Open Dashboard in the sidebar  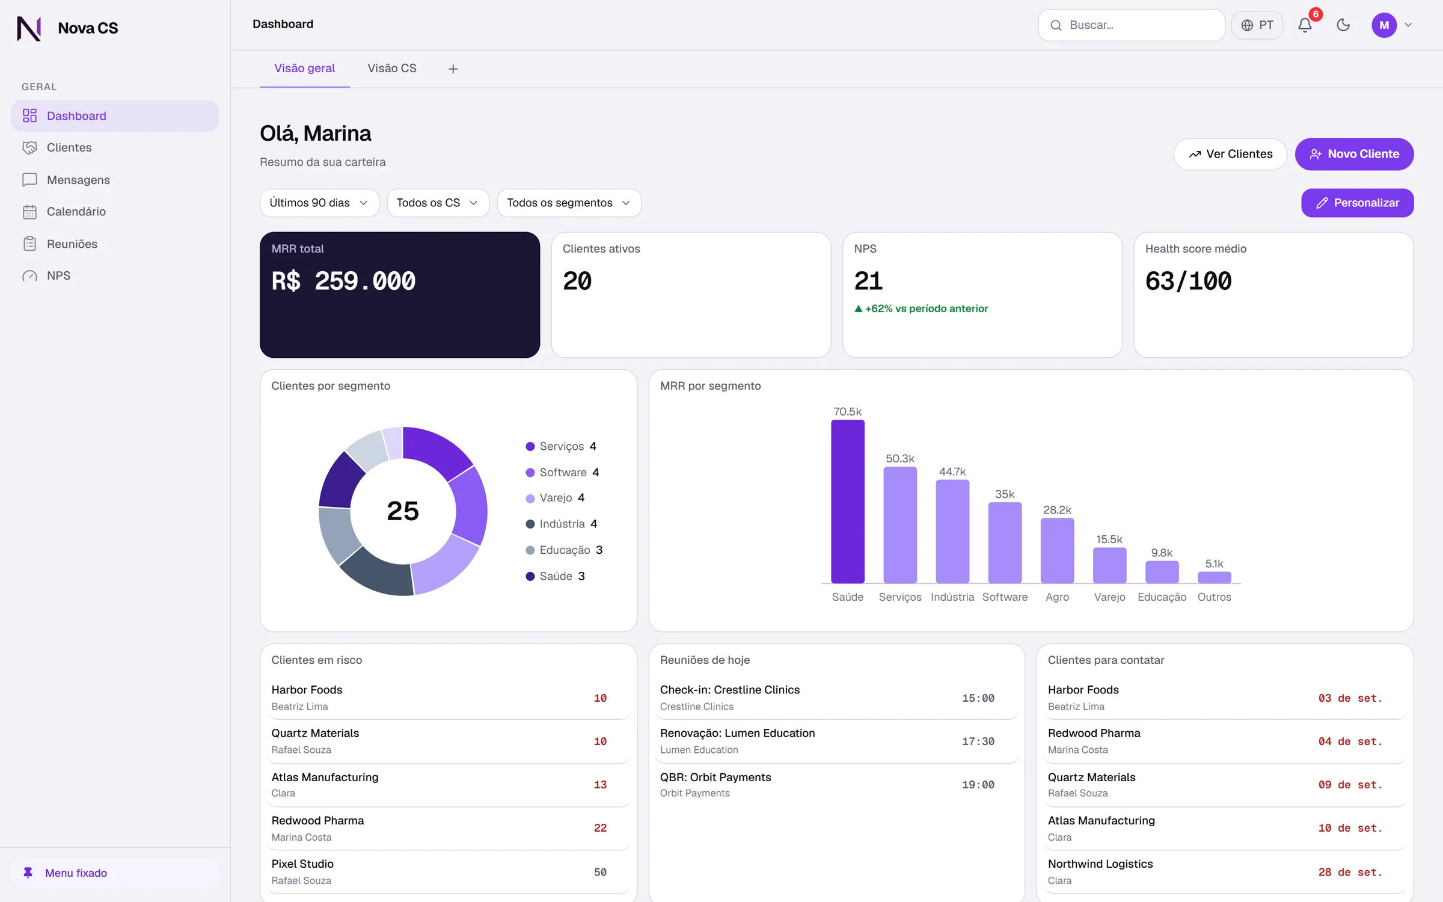point(115,116)
